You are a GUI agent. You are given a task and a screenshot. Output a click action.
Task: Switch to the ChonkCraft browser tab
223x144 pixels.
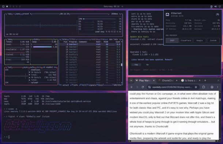tap(167, 81)
